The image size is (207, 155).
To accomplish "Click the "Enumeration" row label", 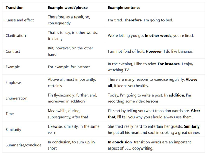I will [17, 98].
